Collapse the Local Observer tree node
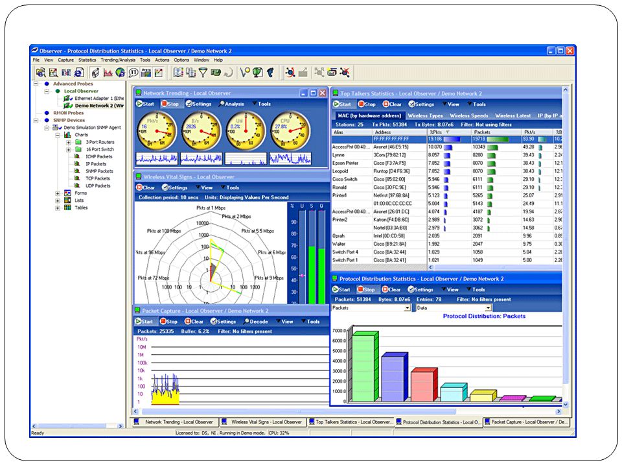Viewport: 622px width, 467px height. (47, 91)
